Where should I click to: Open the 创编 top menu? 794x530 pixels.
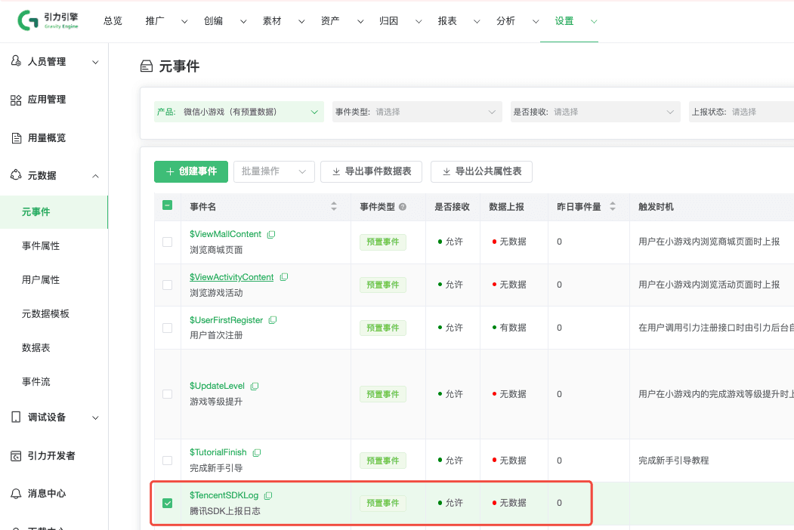[225, 21]
